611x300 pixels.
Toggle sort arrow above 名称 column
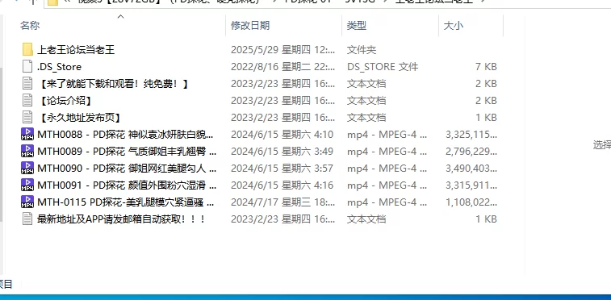coord(121,16)
